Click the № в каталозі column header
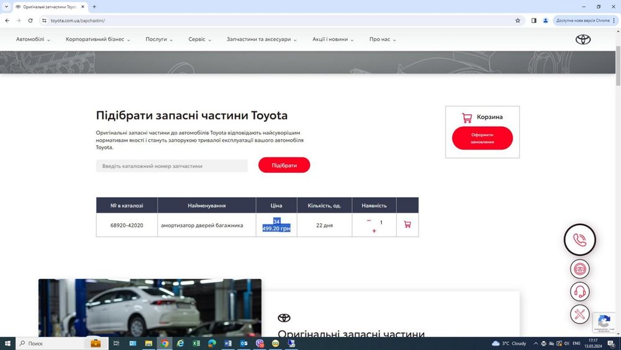 [127, 205]
